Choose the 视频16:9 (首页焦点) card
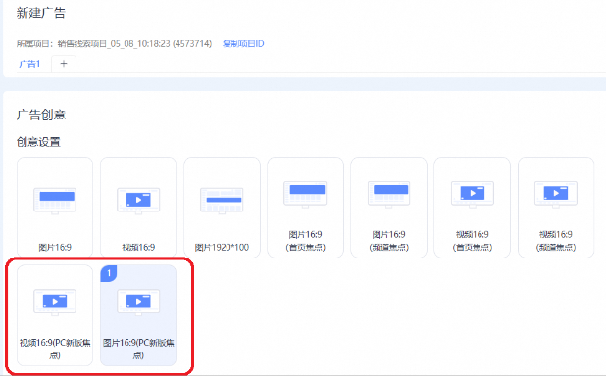This screenshot has height=376, width=606. point(473,207)
